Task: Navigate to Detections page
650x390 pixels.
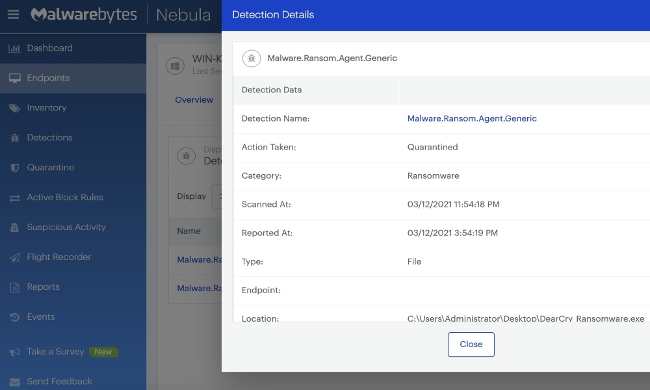Action: (49, 138)
